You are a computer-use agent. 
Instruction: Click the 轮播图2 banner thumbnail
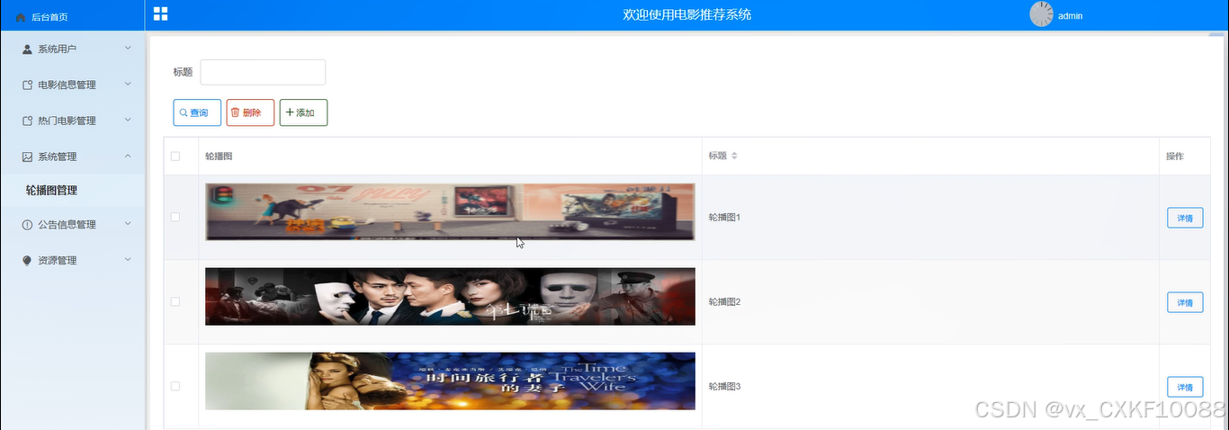[450, 296]
